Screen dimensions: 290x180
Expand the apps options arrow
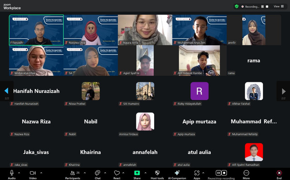click(x=203, y=173)
